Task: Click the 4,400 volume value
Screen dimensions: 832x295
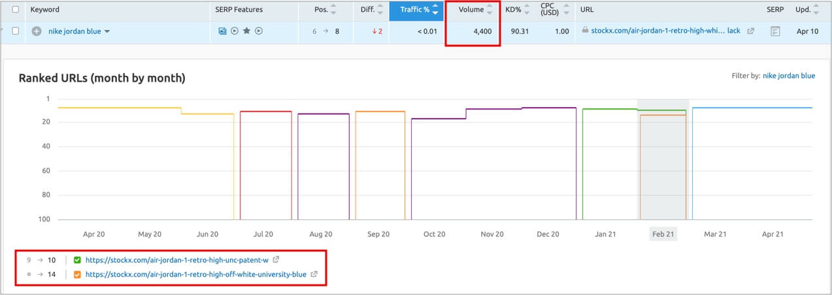Action: (482, 31)
